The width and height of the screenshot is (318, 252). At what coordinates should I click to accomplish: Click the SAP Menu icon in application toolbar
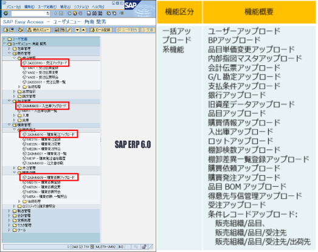(12, 30)
